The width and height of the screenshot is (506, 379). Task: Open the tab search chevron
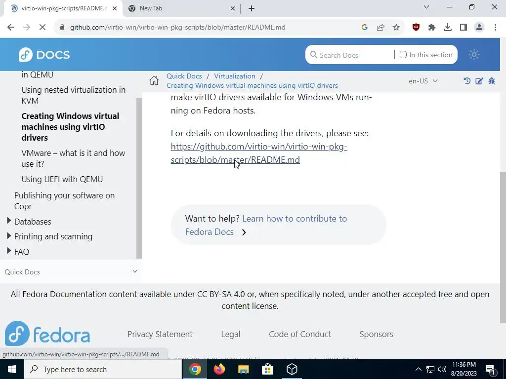426,7
